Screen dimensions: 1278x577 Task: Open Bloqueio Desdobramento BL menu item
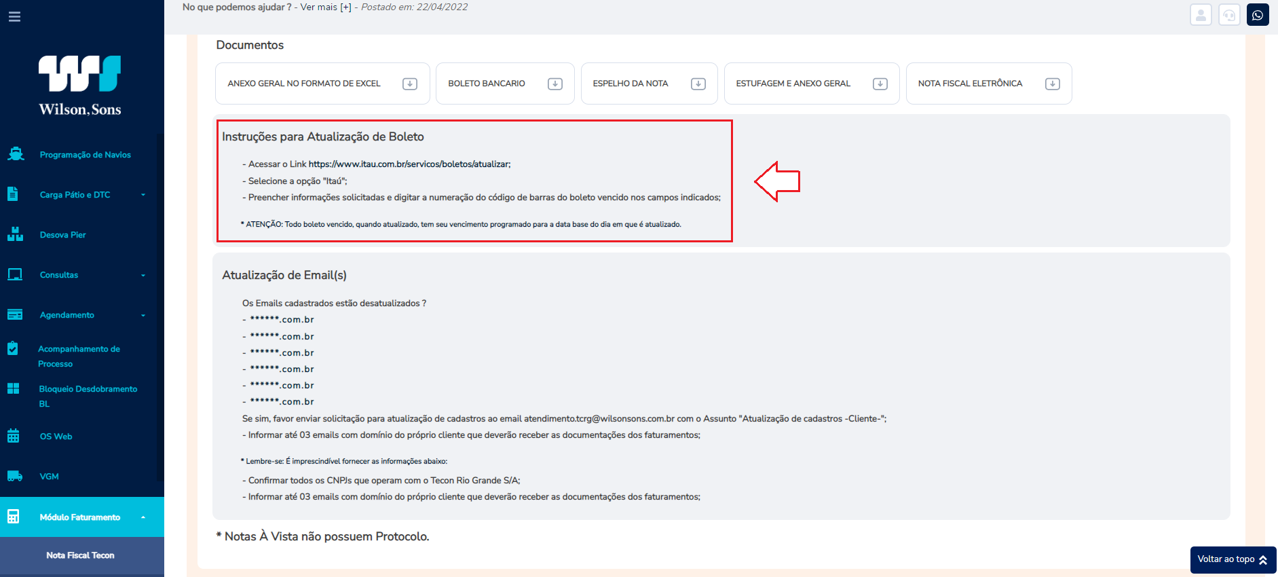pyautogui.click(x=88, y=396)
